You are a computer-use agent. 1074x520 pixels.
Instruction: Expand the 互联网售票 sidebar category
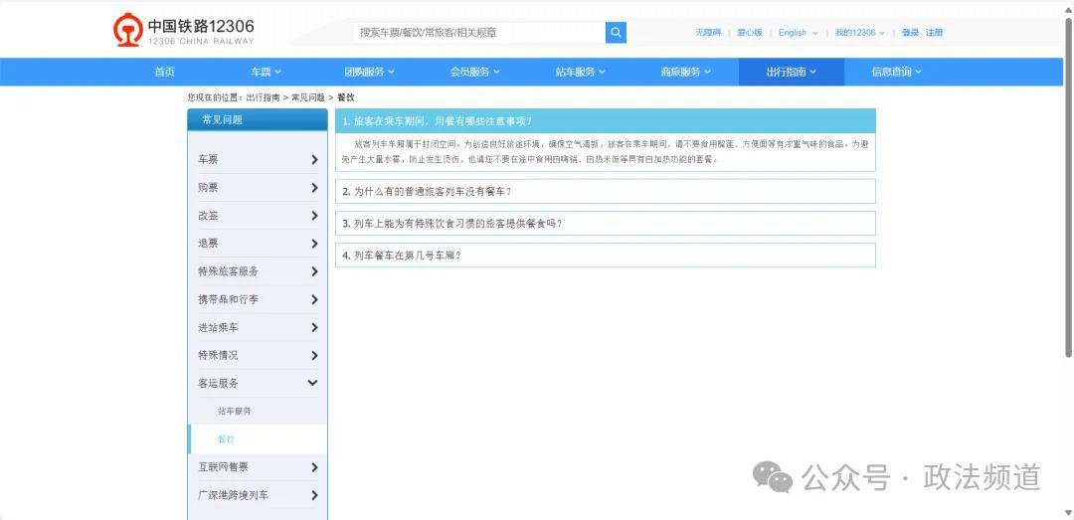[x=259, y=467]
